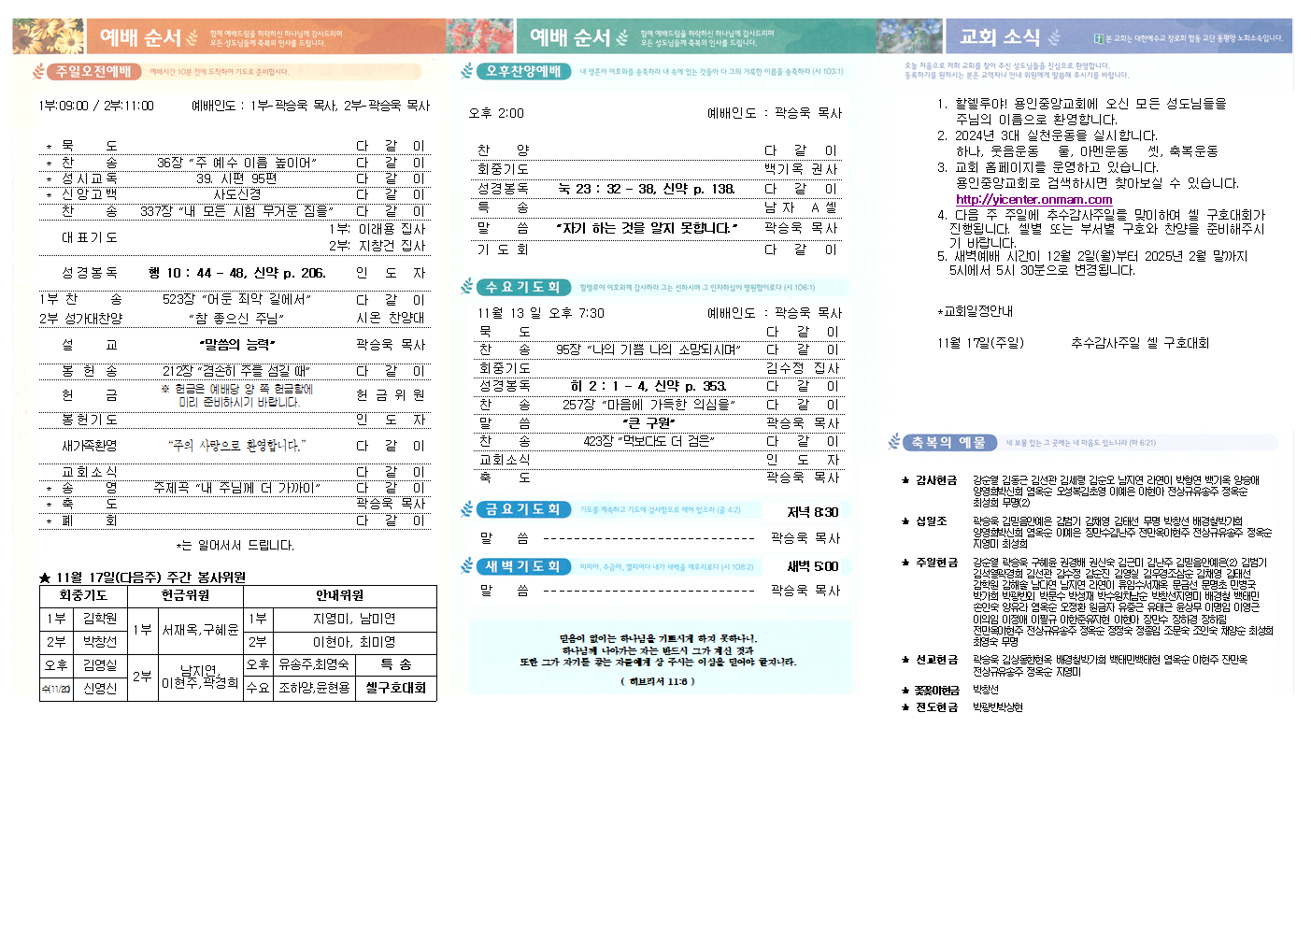
Task: Click the 회중기도 column header in 봉사위원 table
Action: [83, 595]
